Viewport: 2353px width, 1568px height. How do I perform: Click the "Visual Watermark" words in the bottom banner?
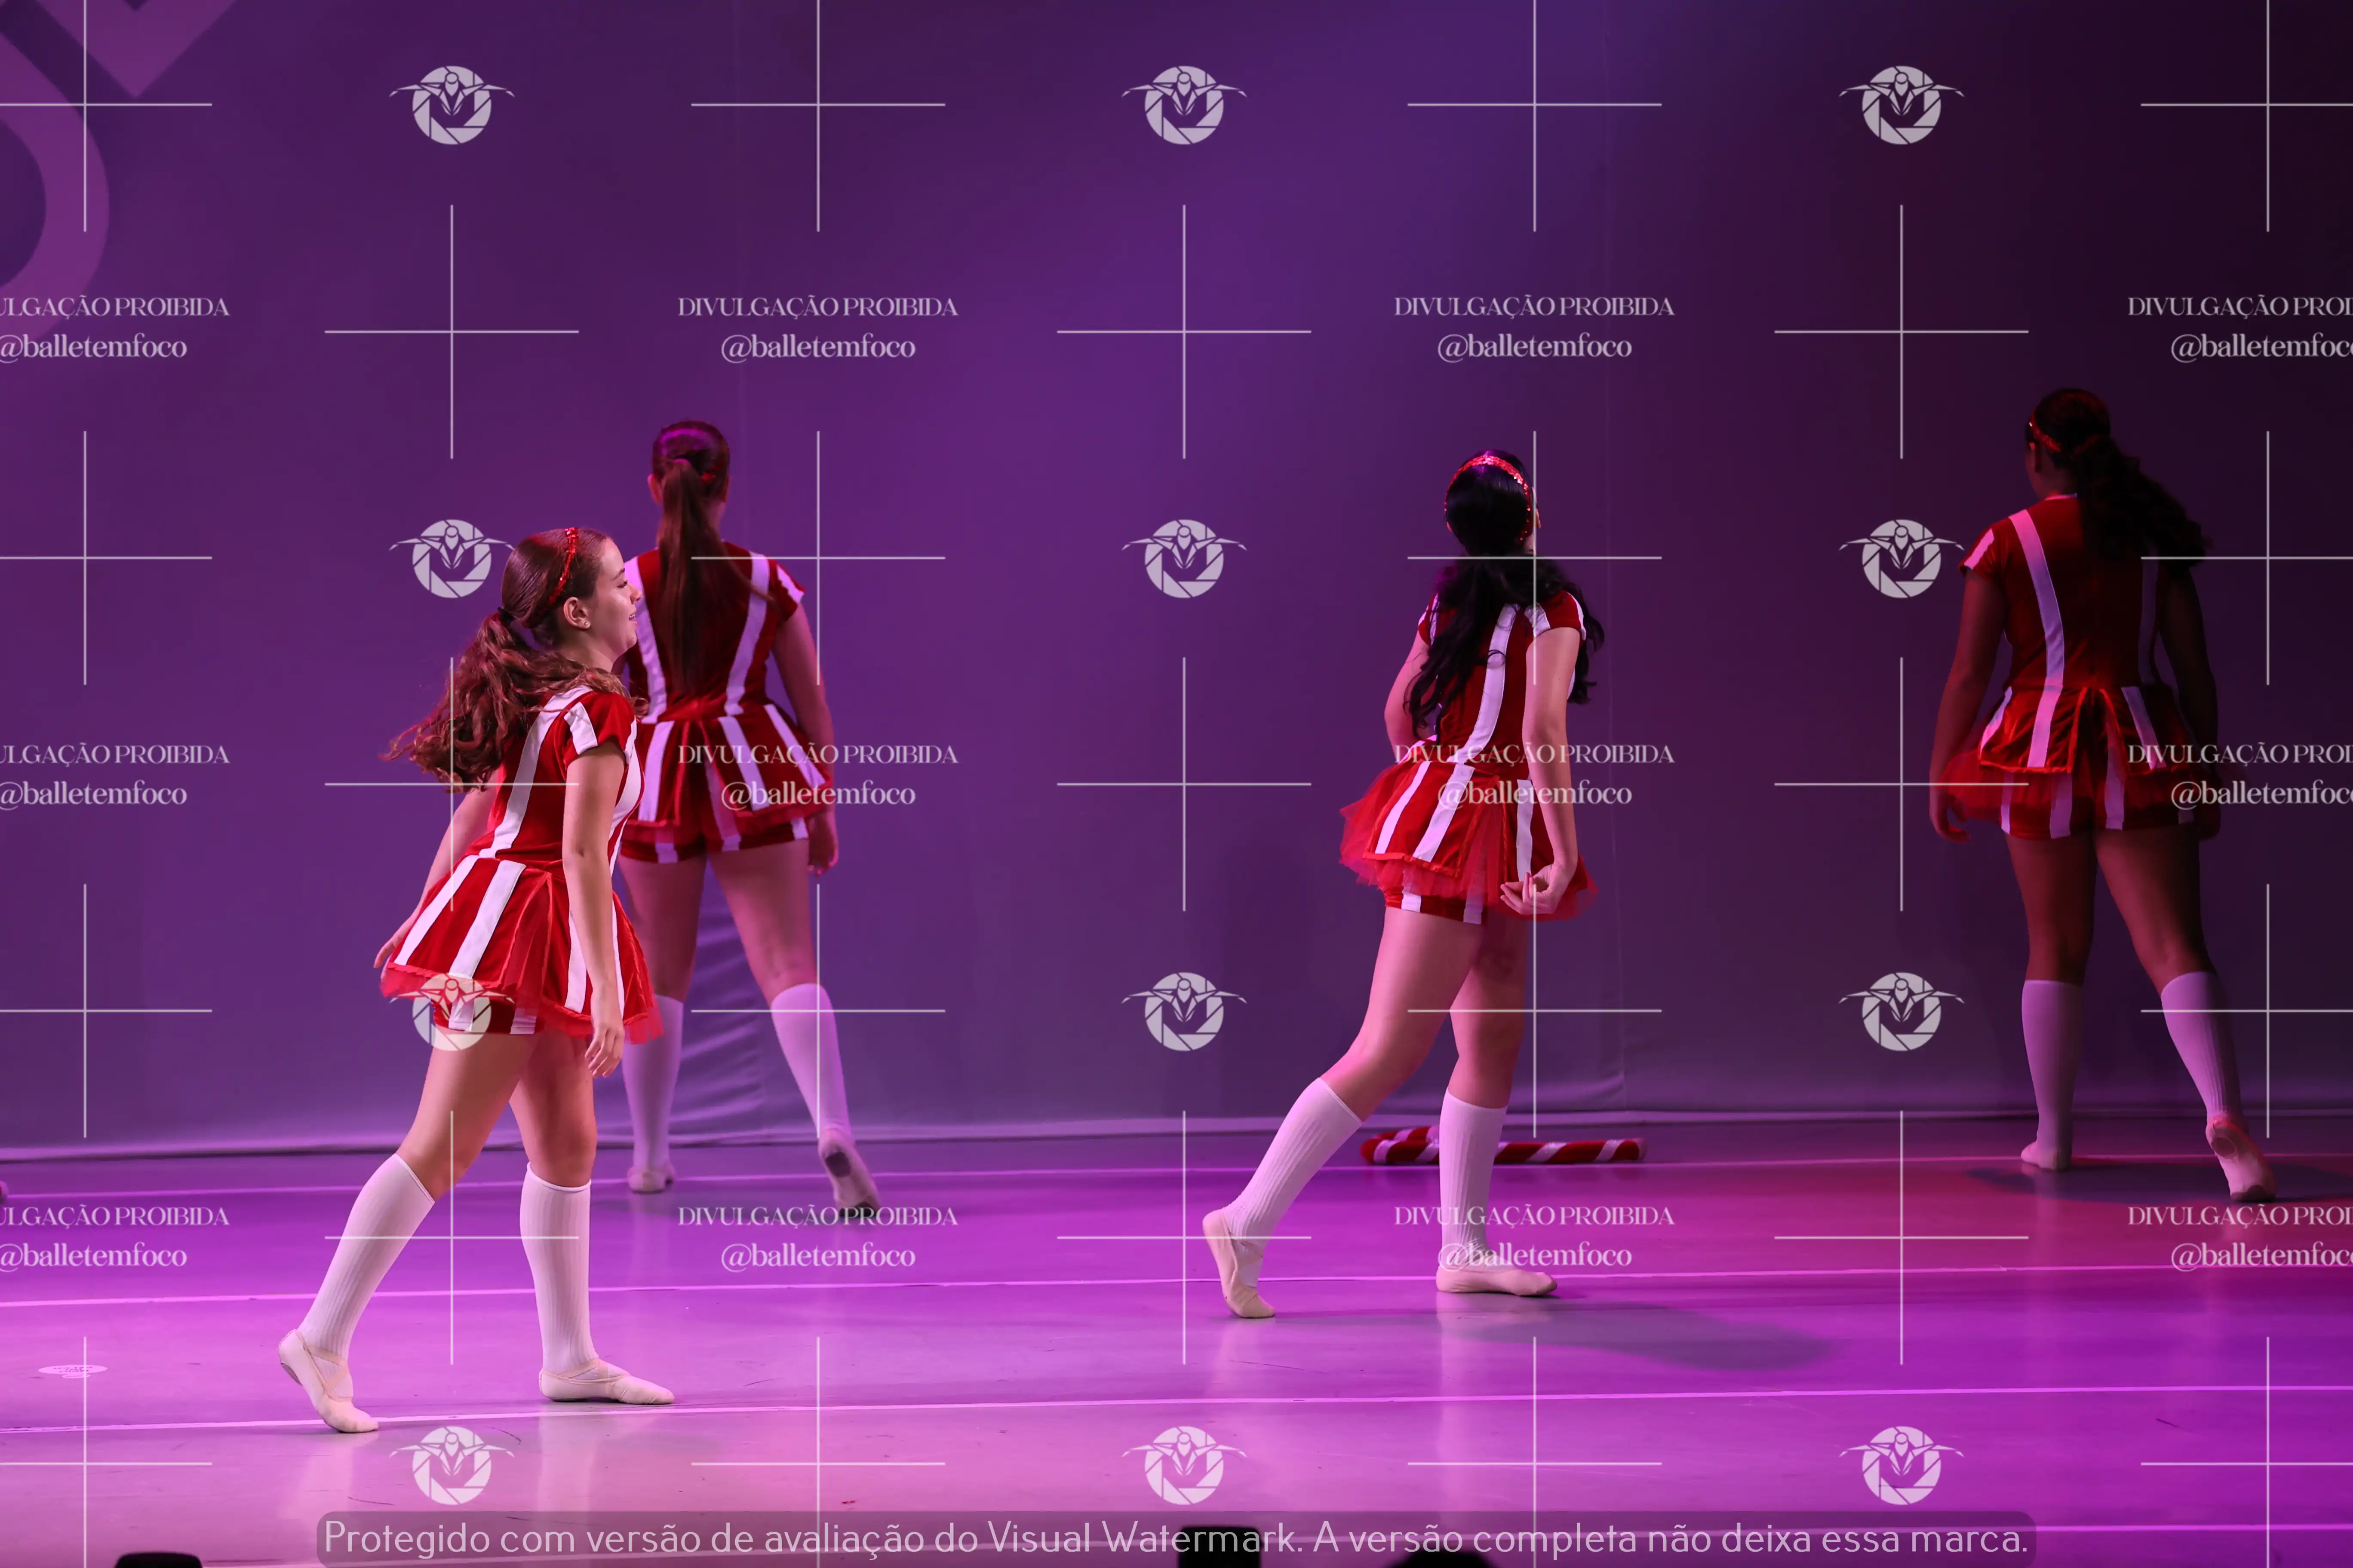pyautogui.click(x=1143, y=1537)
